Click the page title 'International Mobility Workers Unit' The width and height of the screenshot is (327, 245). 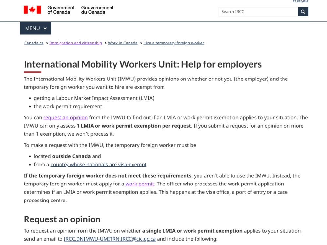[x=101, y=64]
